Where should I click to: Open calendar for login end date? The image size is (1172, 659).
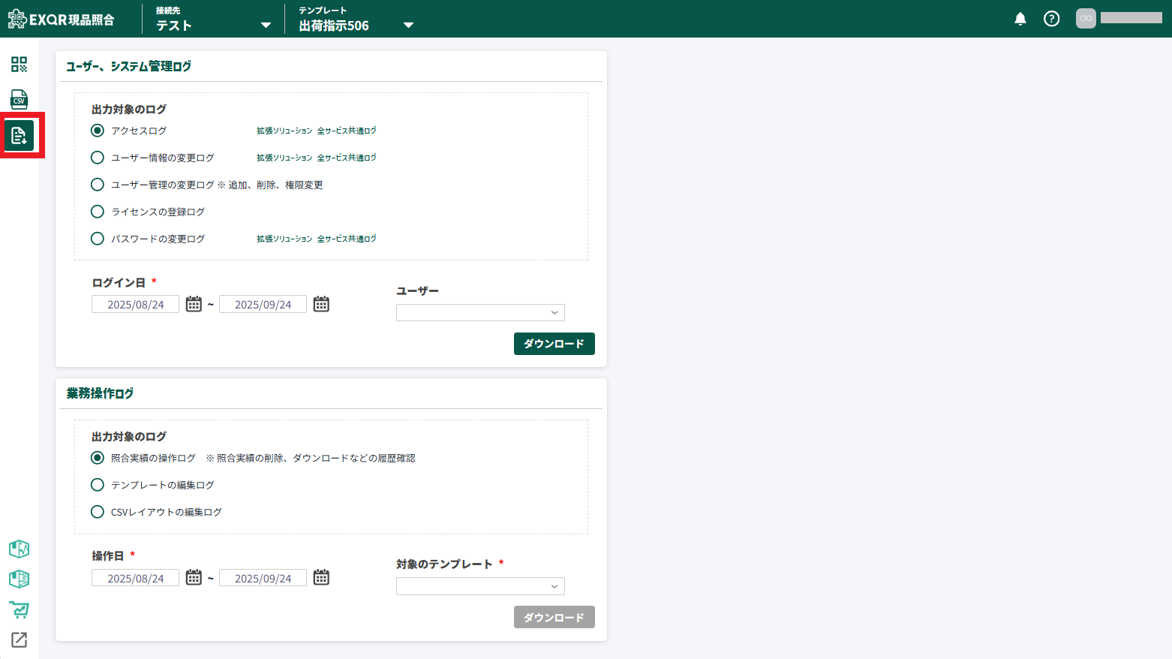[321, 304]
